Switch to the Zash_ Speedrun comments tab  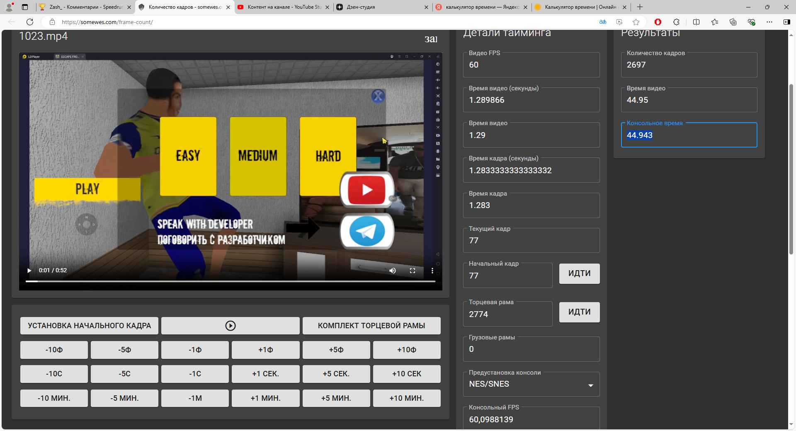click(x=85, y=7)
